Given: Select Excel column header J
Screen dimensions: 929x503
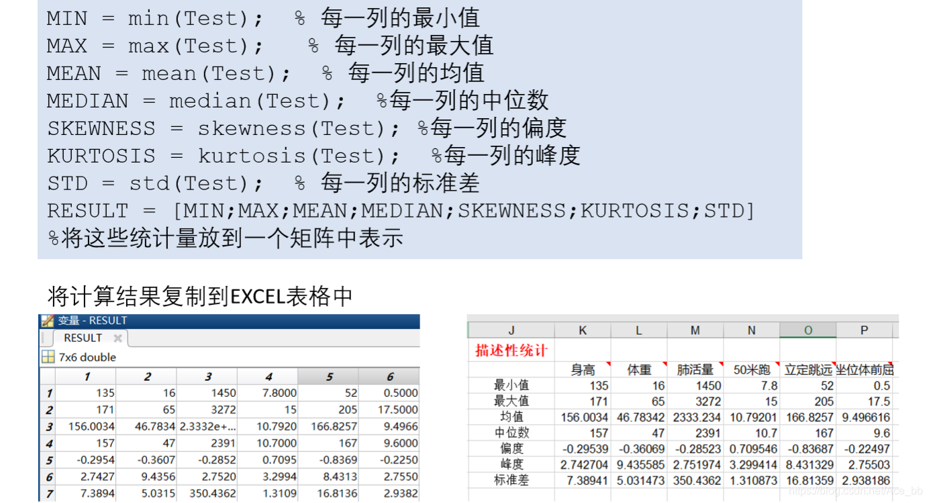Looking at the screenshot, I should click(x=511, y=330).
